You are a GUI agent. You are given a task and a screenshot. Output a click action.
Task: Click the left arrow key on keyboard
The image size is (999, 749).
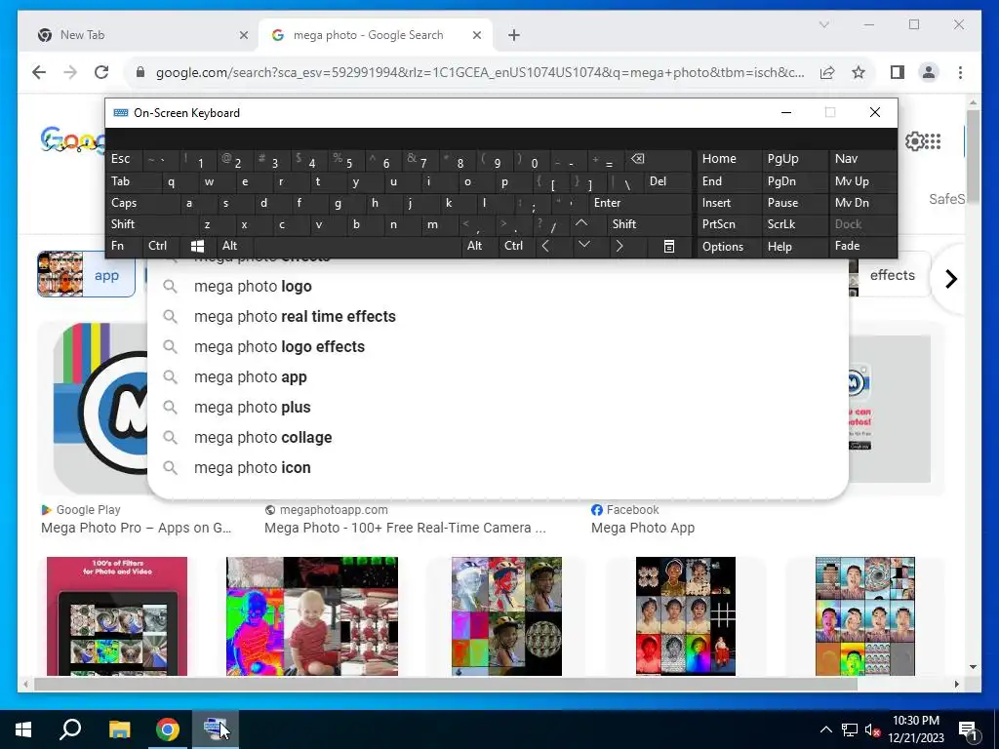tap(546, 246)
